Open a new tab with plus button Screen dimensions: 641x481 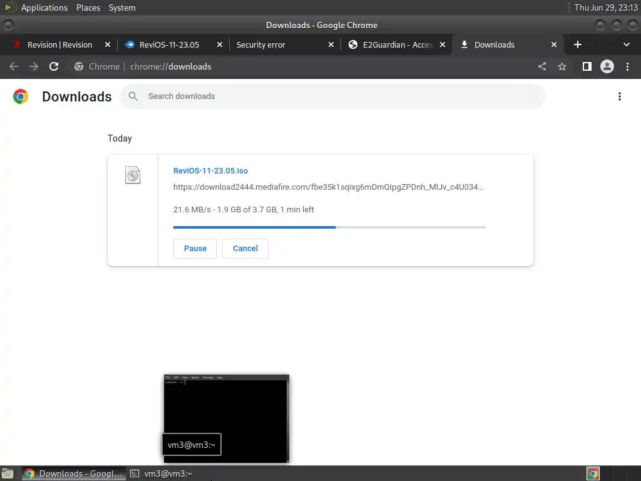pos(577,44)
